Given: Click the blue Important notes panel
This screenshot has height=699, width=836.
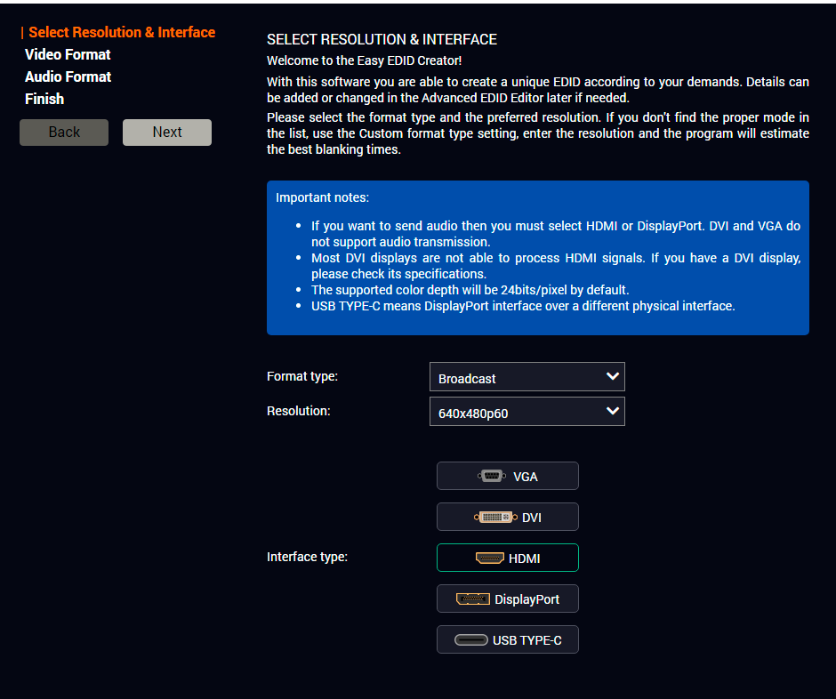Looking at the screenshot, I should (x=537, y=258).
